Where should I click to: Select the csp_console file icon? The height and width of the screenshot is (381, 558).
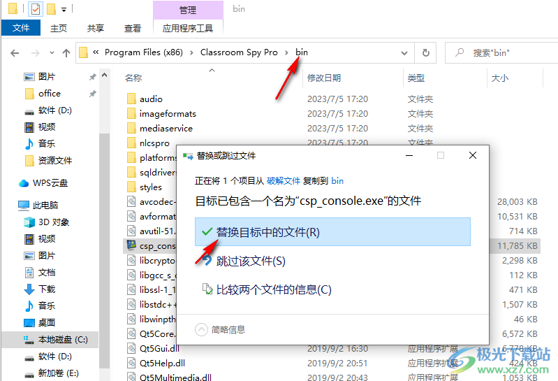pos(131,245)
